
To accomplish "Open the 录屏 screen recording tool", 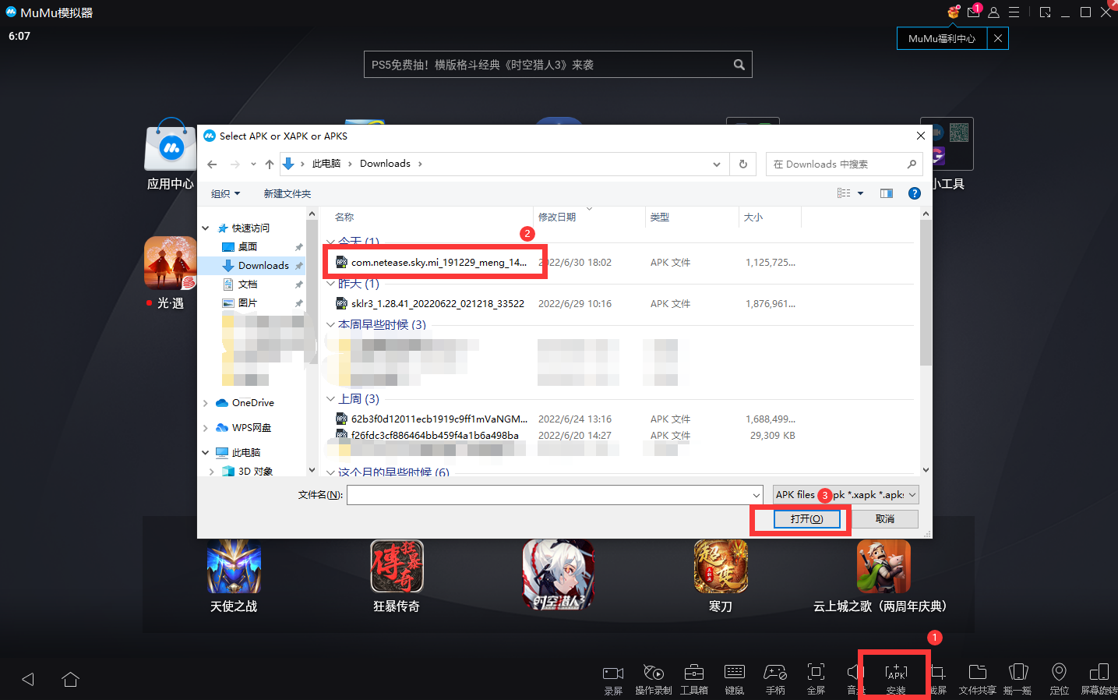I will coord(613,678).
